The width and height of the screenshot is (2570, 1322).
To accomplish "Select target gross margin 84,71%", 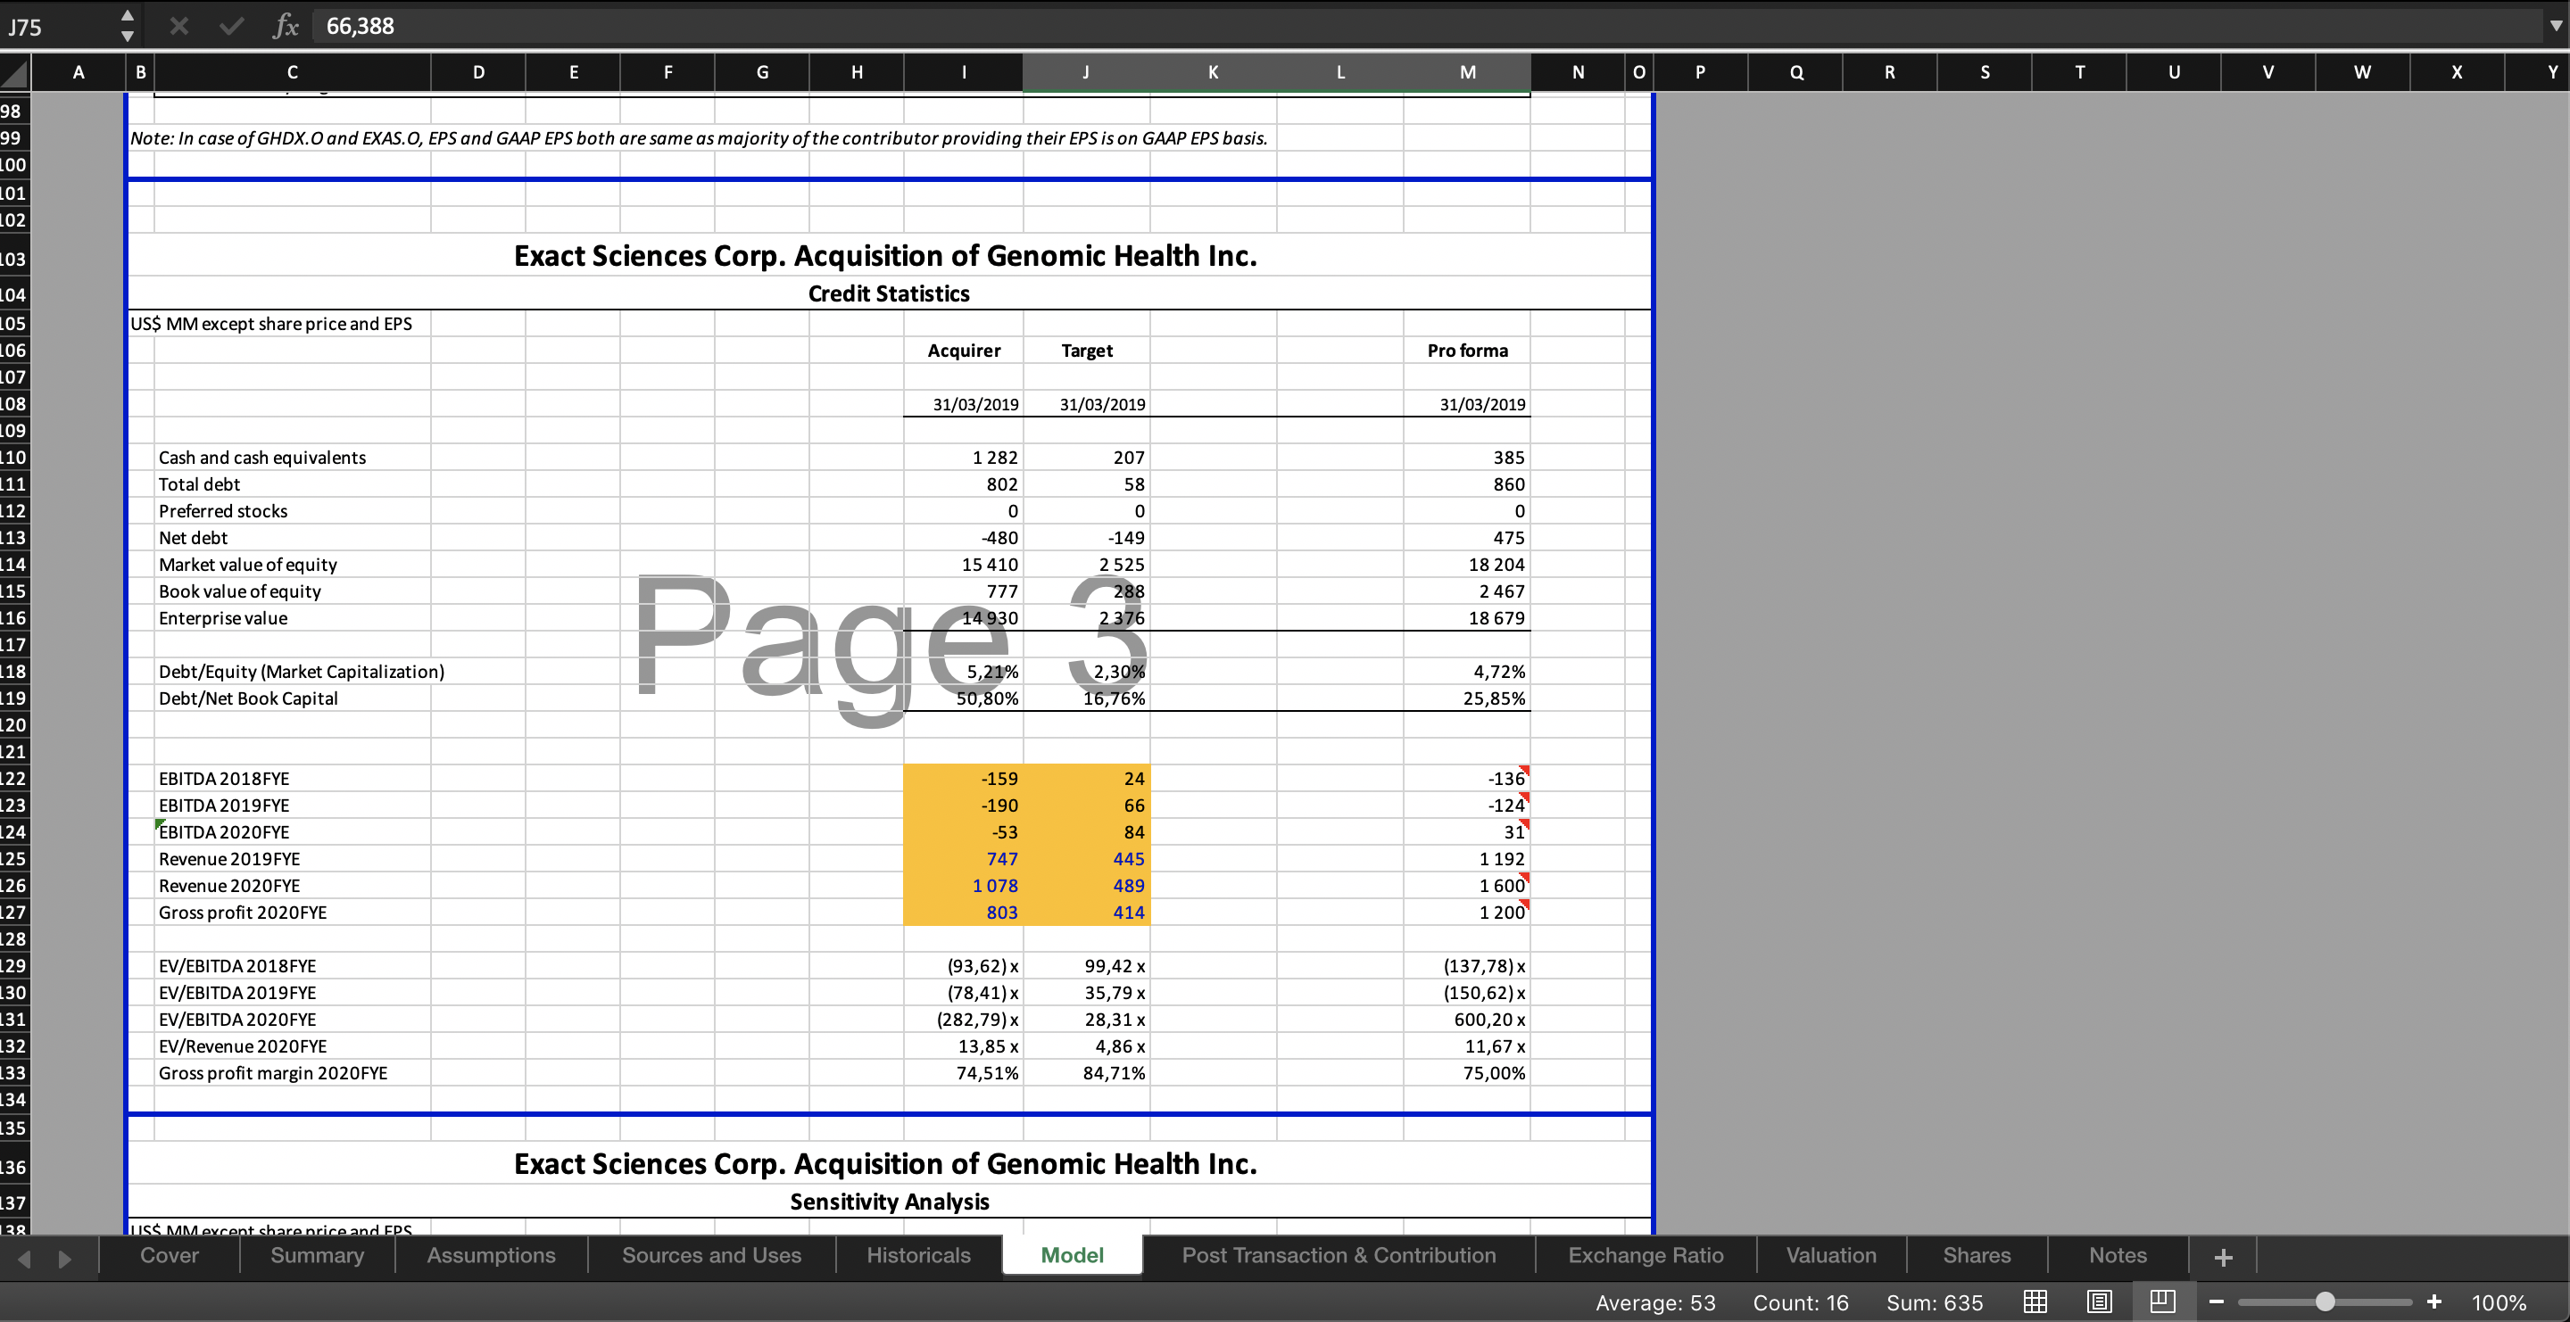I will click(x=1087, y=1073).
